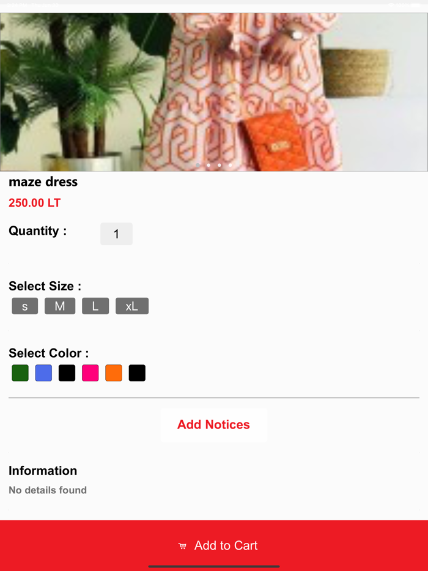
Task: Open the maze dress product photo
Action: pos(214,92)
